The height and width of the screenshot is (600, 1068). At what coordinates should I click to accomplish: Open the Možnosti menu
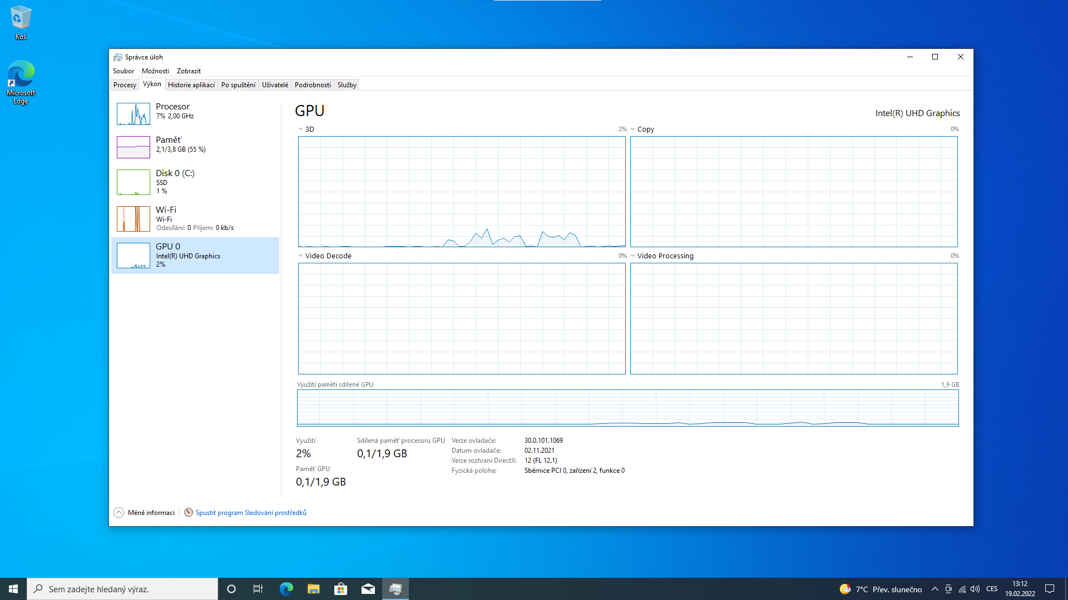tap(155, 71)
